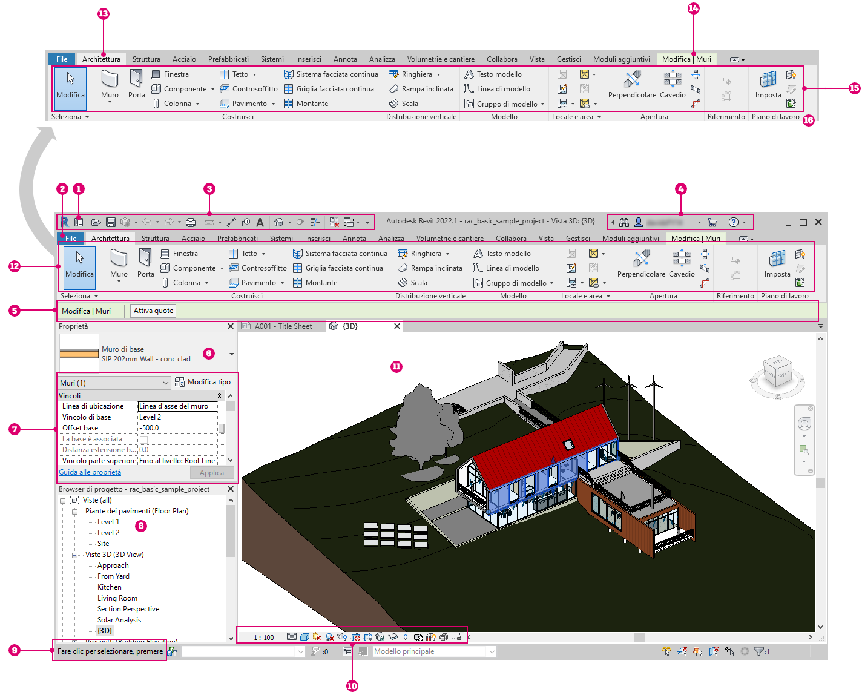Click the 3D view horizontal scrollbar thumb

[x=639, y=637]
